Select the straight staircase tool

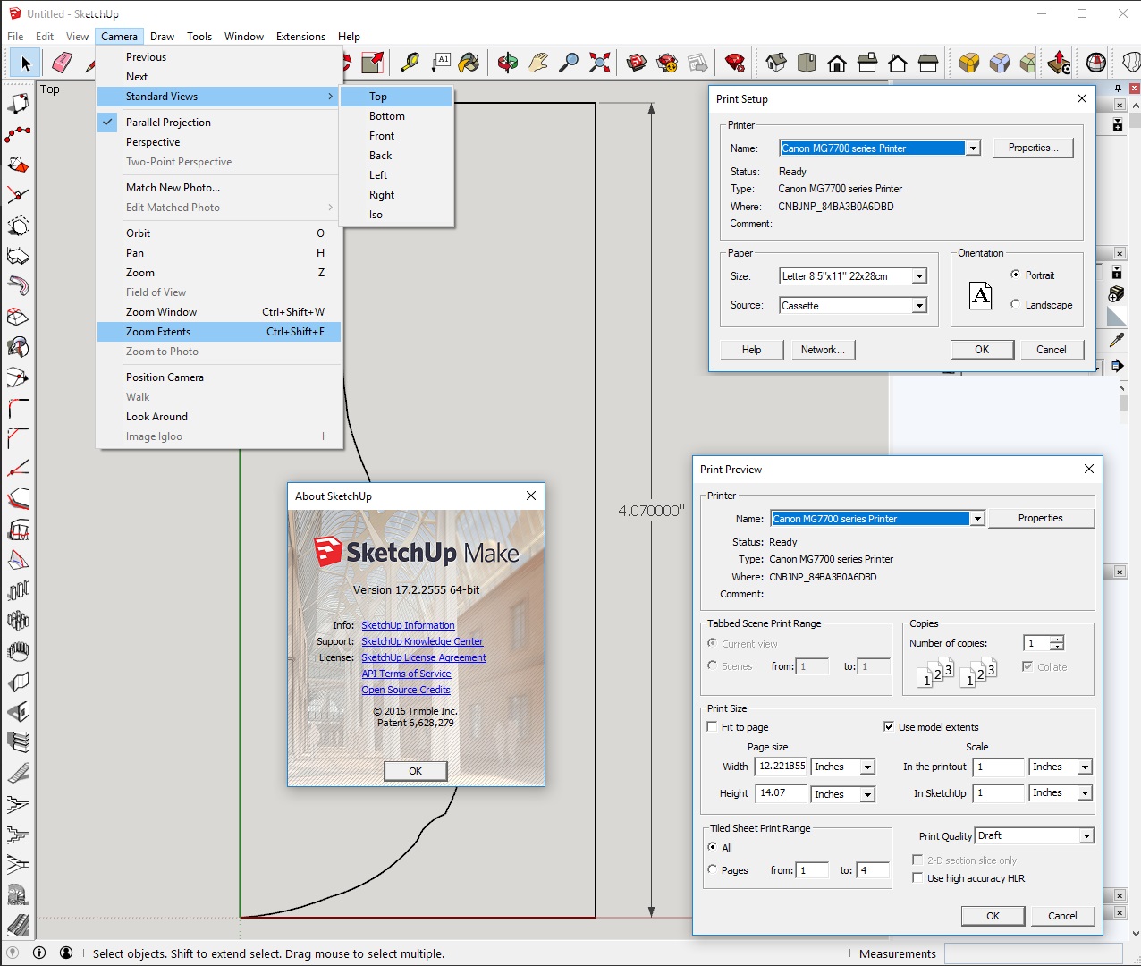(x=18, y=773)
